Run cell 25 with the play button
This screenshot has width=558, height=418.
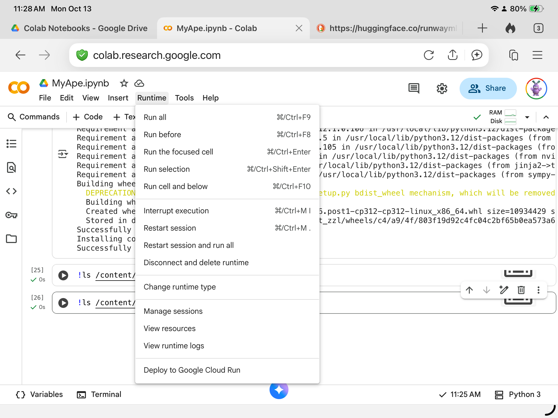pyautogui.click(x=63, y=275)
